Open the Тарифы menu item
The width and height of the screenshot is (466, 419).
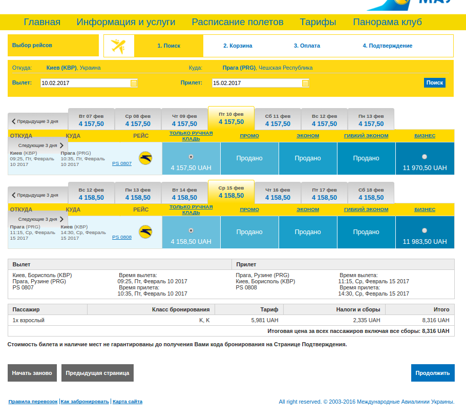317,22
